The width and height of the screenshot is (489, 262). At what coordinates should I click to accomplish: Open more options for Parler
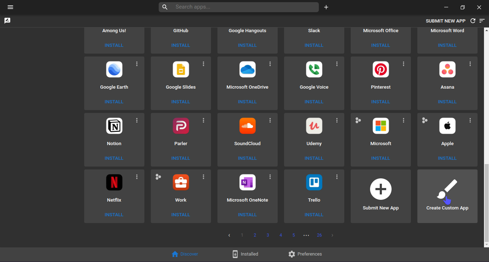203,120
